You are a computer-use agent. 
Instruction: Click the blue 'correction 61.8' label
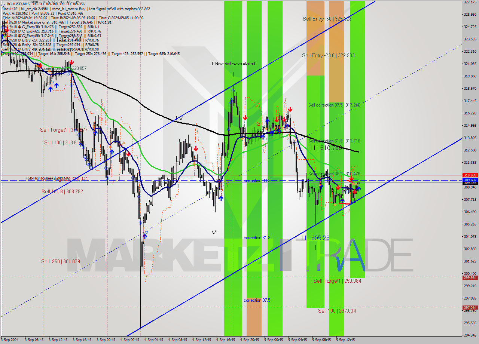[x=257, y=238]
